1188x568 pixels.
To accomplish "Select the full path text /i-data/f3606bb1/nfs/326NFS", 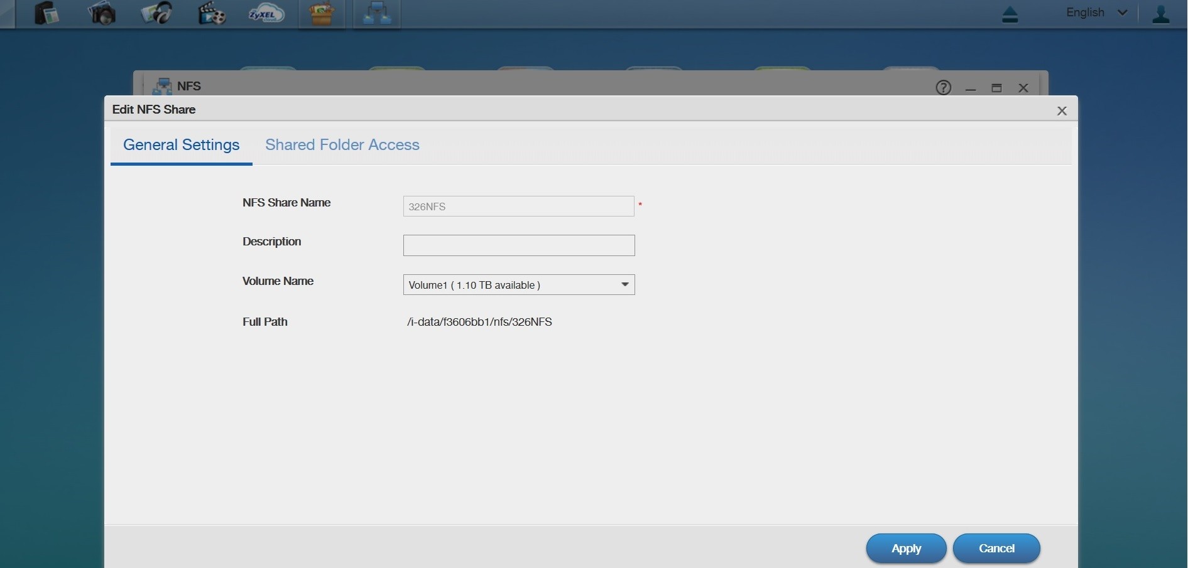I will tap(480, 322).
